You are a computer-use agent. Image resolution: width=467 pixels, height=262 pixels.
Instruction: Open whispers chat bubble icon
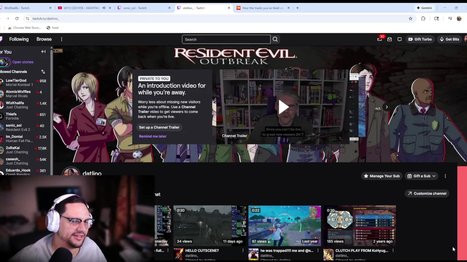click(400, 39)
